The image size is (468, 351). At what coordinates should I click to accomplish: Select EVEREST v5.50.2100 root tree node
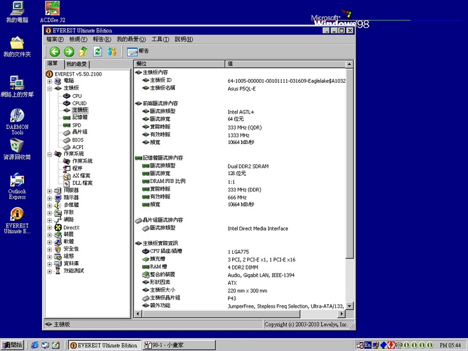pos(78,74)
